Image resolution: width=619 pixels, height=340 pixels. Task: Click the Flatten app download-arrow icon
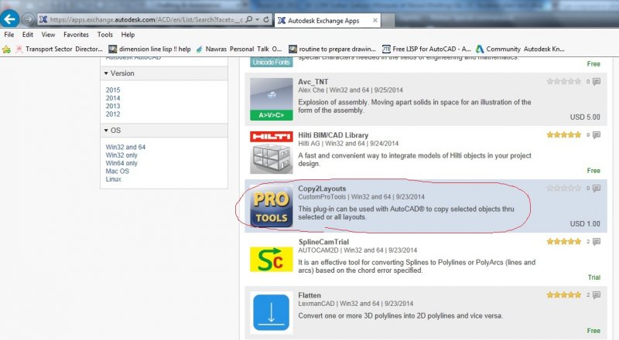[x=272, y=312]
